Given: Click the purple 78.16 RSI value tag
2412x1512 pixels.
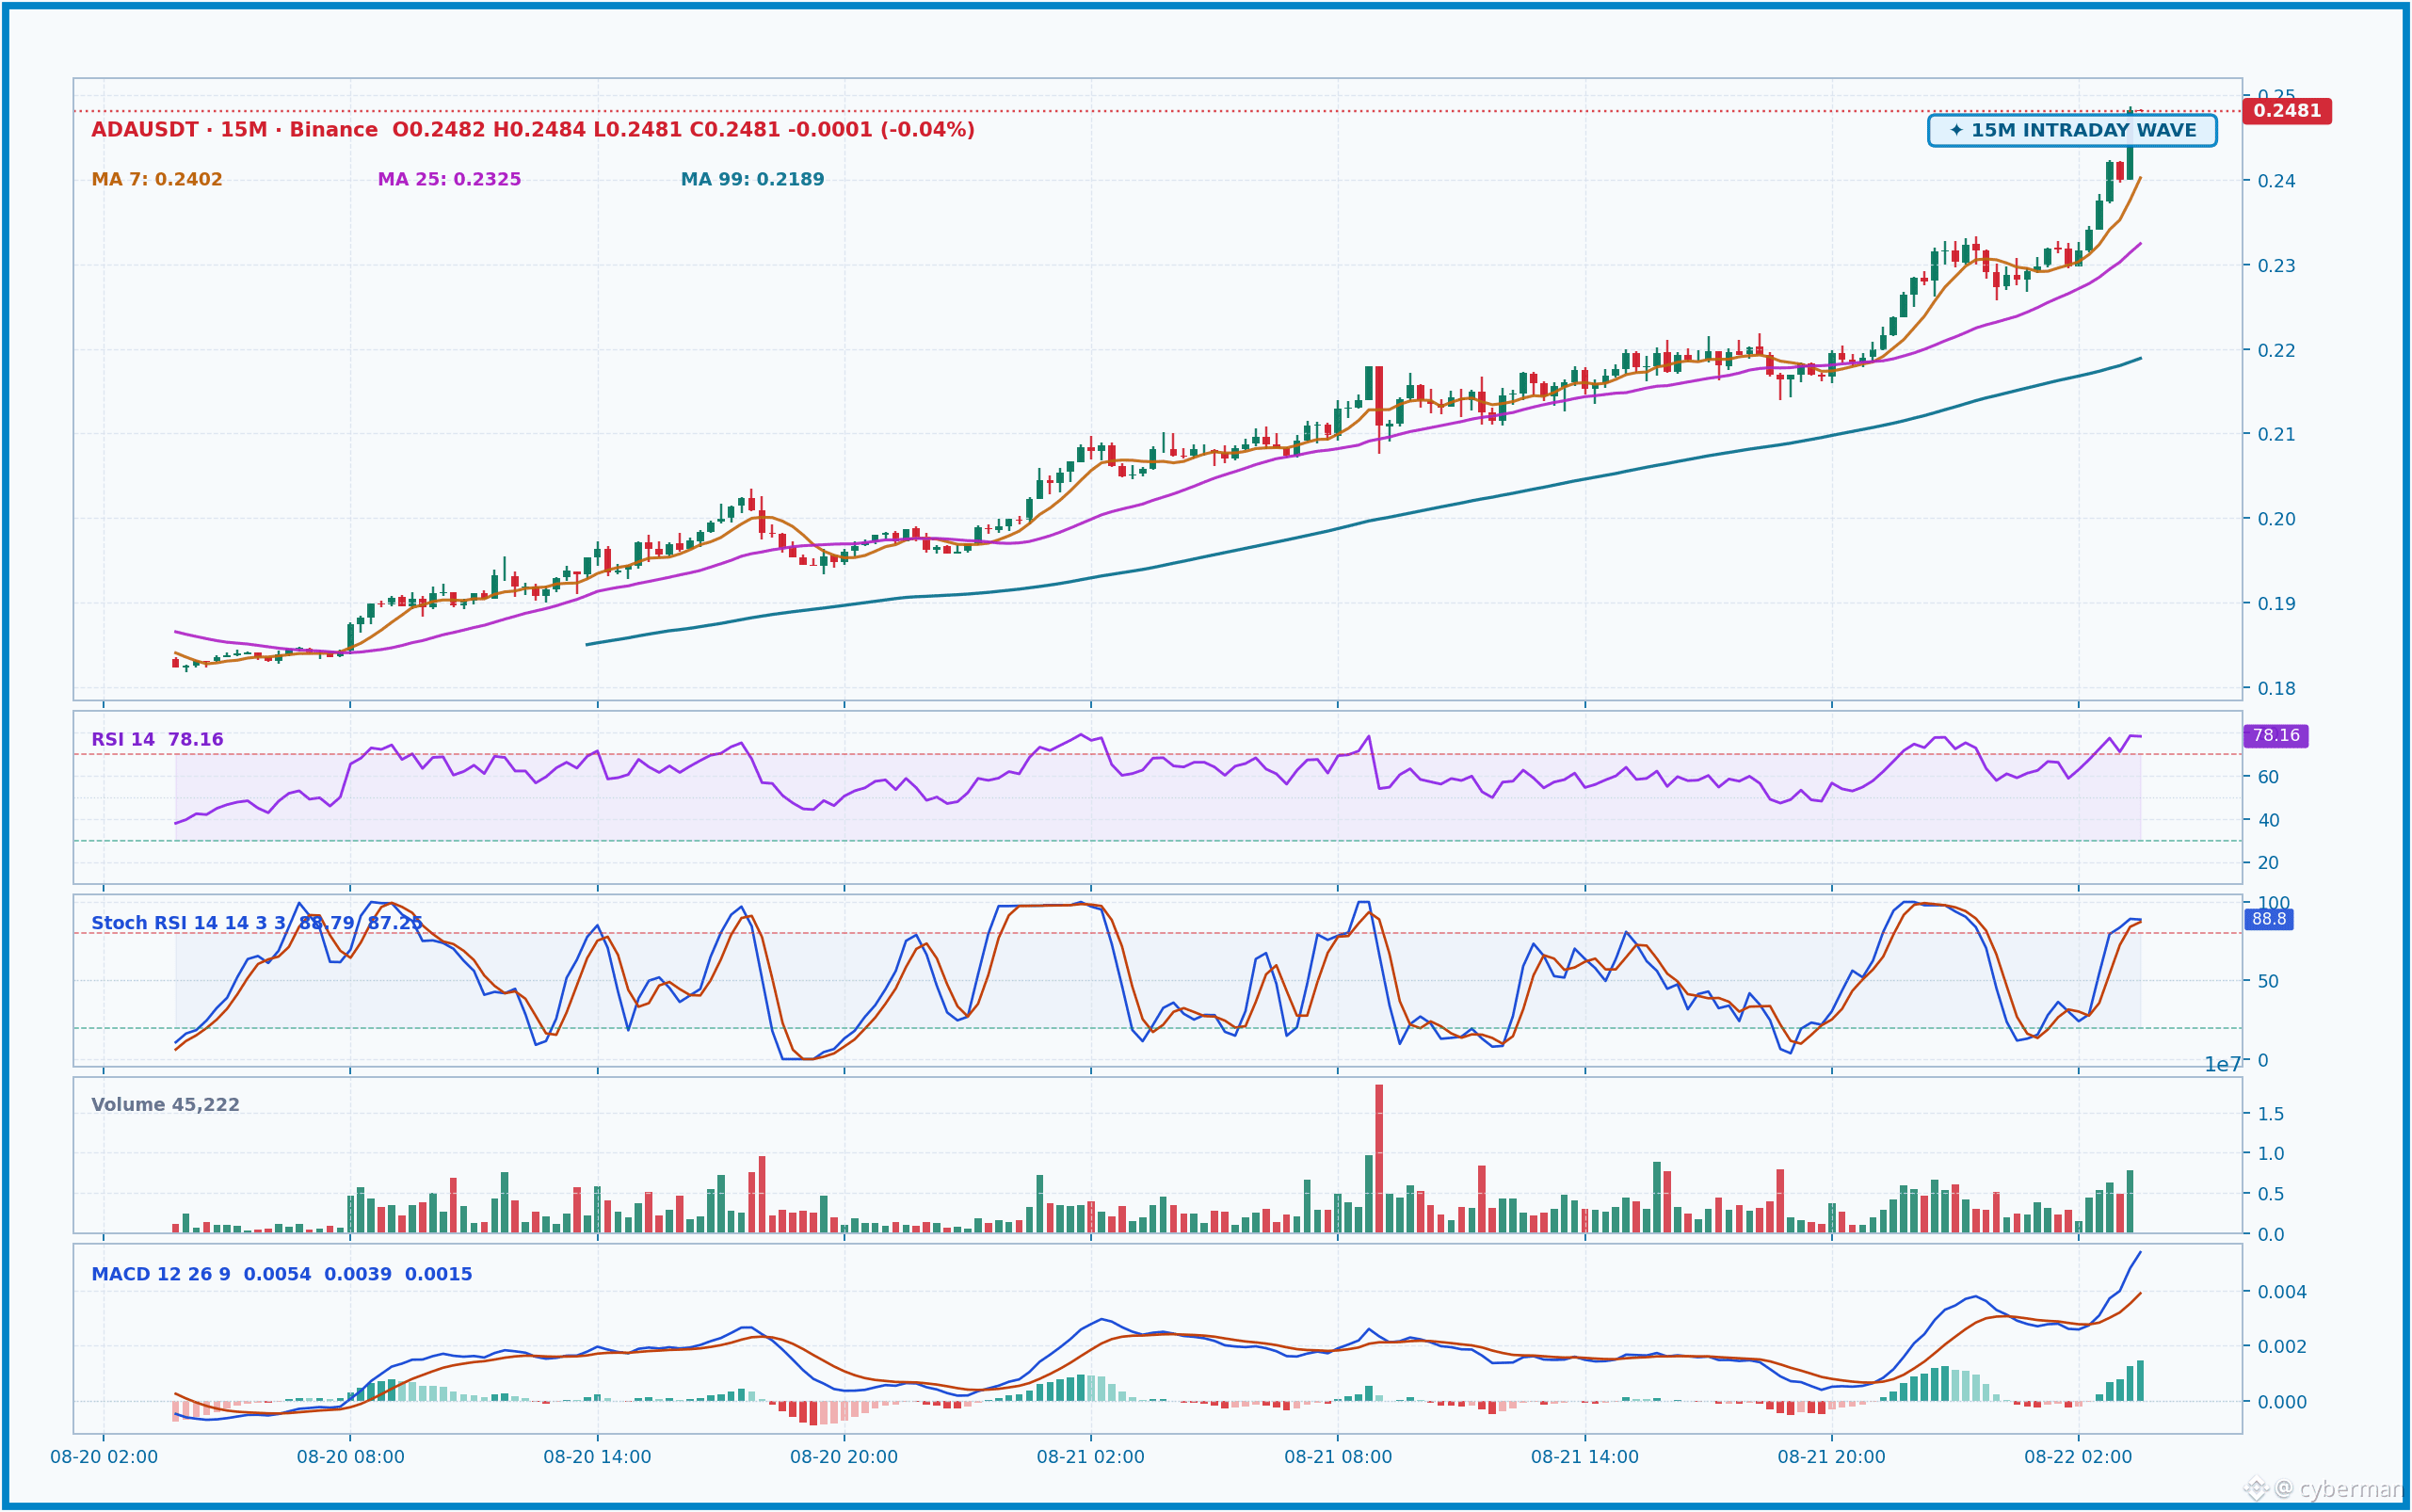Looking at the screenshot, I should 2276,736.
